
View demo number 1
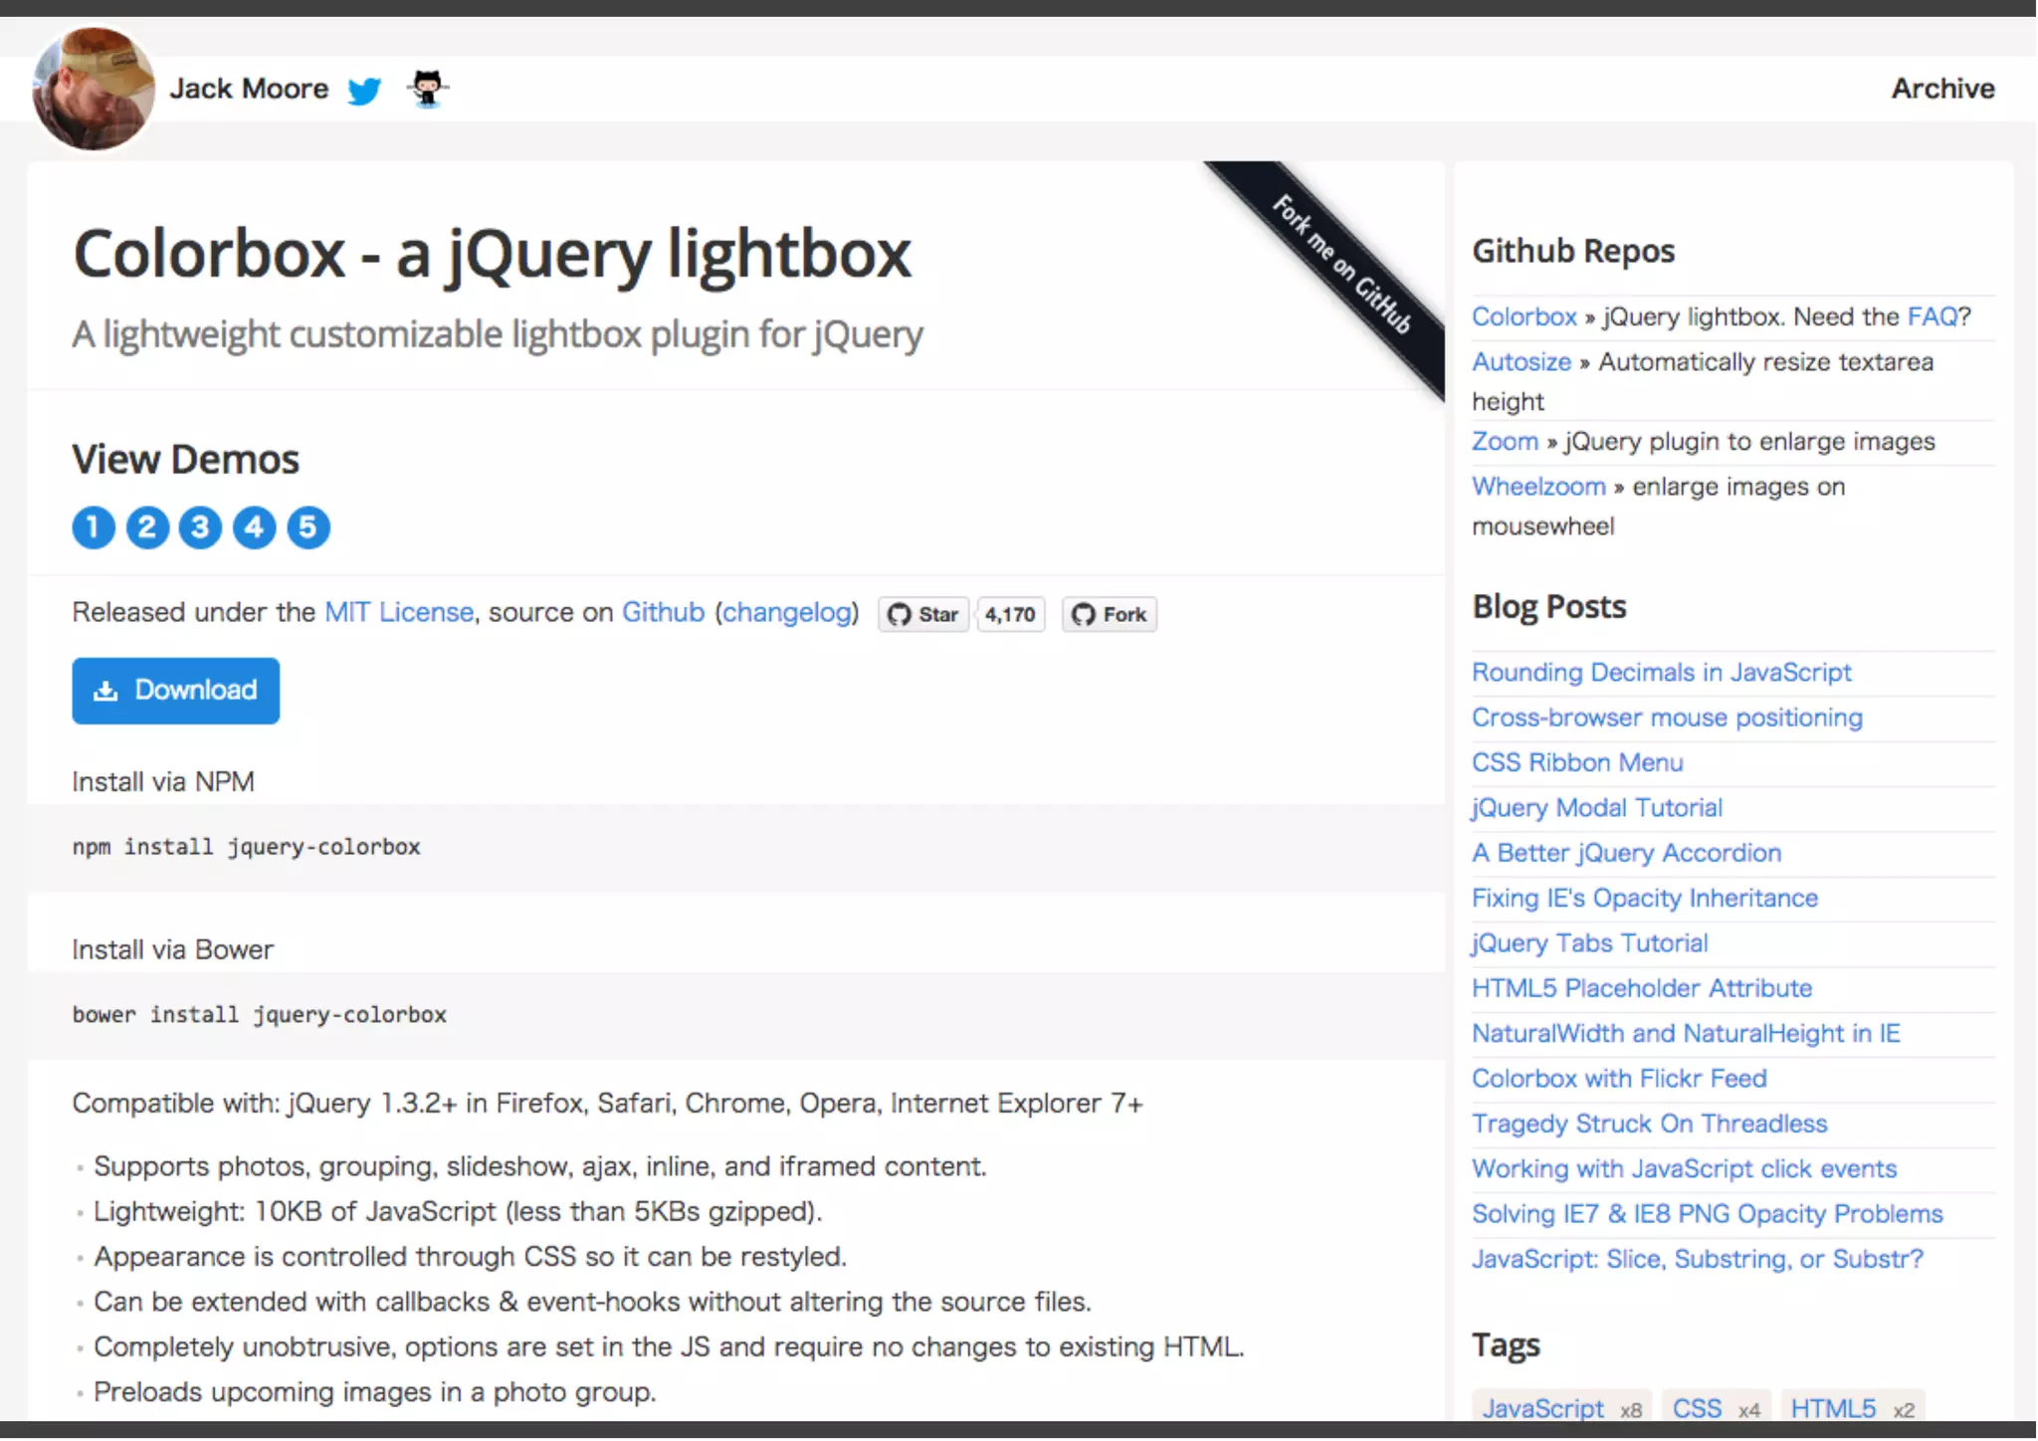pyautogui.click(x=94, y=527)
